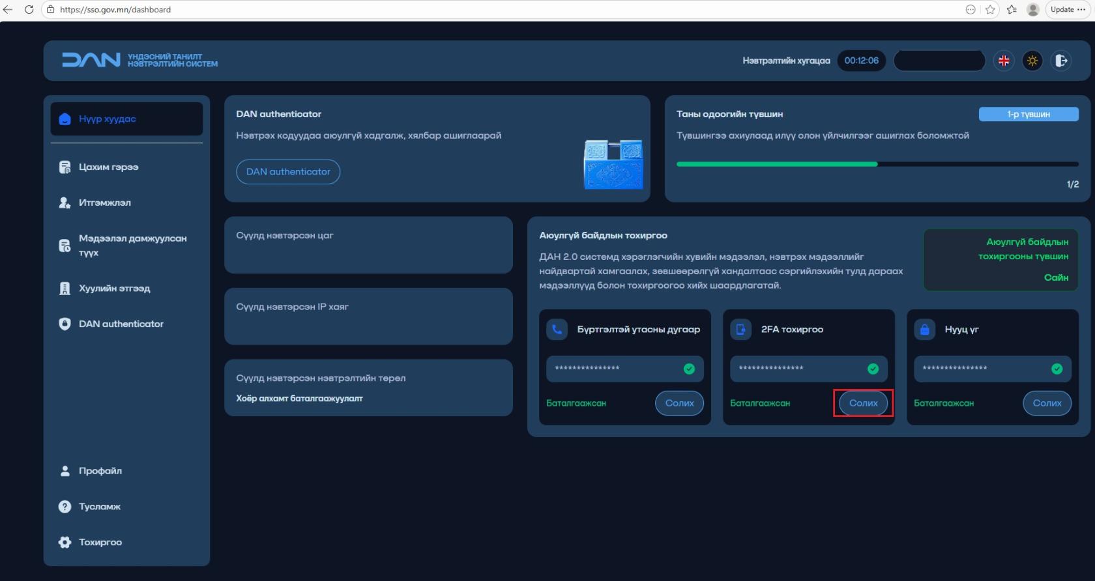Toggle light theme with sun icon
The width and height of the screenshot is (1095, 581).
click(1032, 61)
